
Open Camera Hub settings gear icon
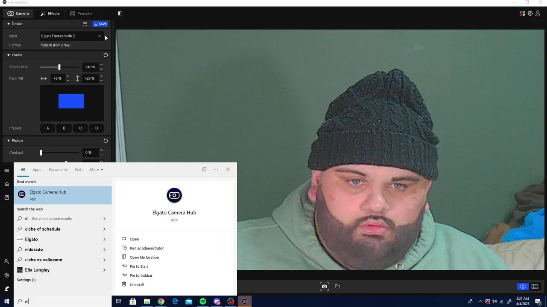tap(530, 14)
